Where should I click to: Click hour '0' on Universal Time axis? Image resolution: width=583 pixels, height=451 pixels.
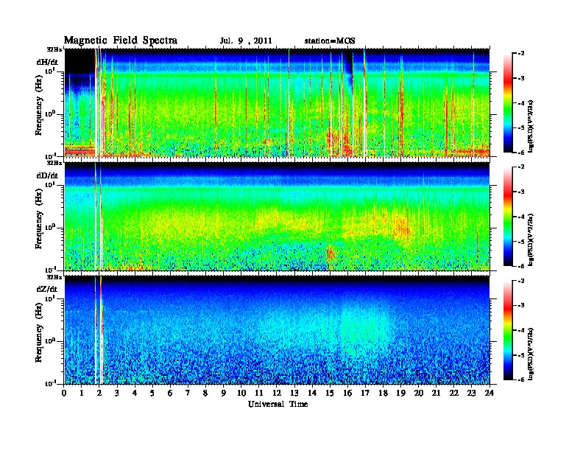tap(64, 394)
